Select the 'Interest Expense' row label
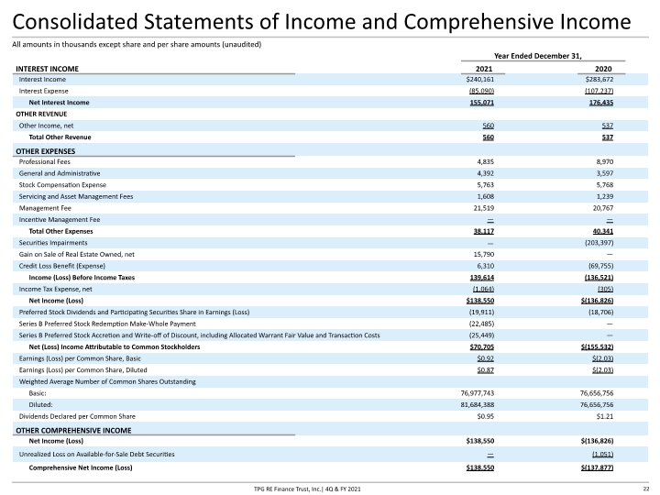 coord(43,91)
